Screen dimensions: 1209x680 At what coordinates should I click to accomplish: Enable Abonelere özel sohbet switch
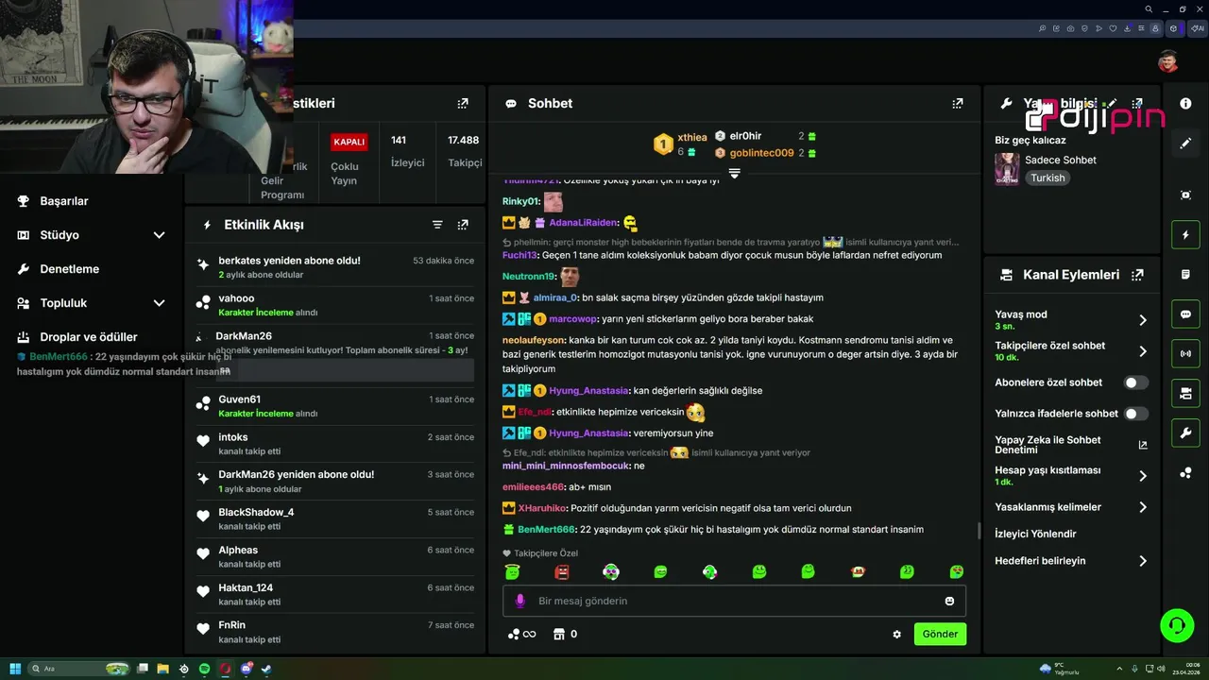pyautogui.click(x=1136, y=382)
